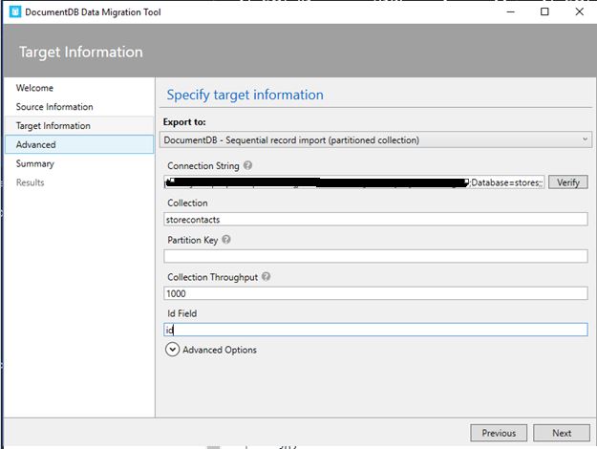597x449 pixels.
Task: Close the Data Migration Tool window
Action: (x=579, y=11)
